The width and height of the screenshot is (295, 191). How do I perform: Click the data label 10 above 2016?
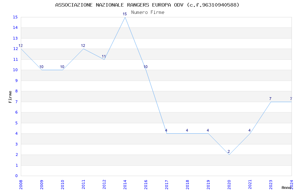(145, 67)
